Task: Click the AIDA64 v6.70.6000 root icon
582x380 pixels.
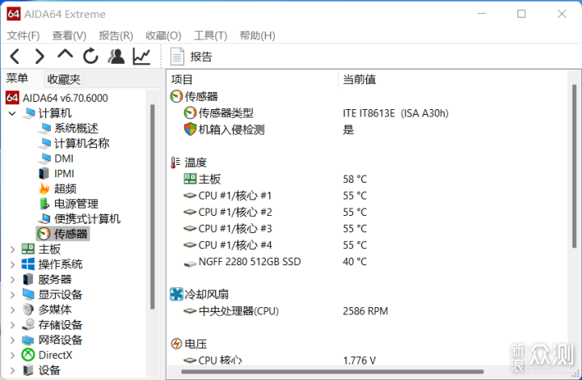Action: coord(12,98)
